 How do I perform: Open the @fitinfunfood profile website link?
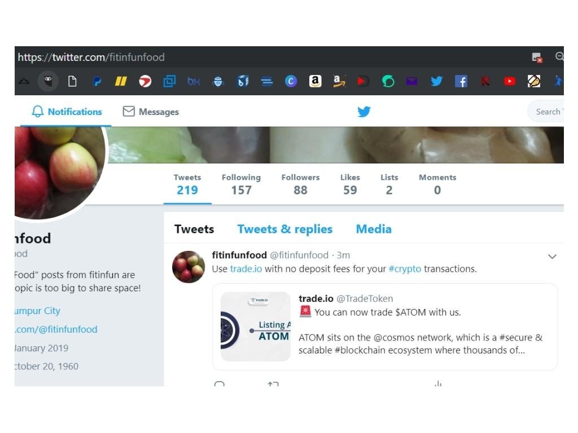(x=56, y=329)
